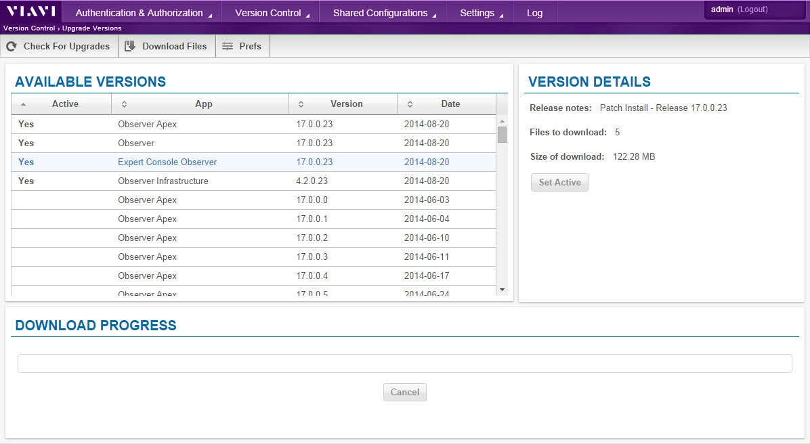Click date cell 2014-06-11
This screenshot has height=444, width=810.
[x=427, y=257]
